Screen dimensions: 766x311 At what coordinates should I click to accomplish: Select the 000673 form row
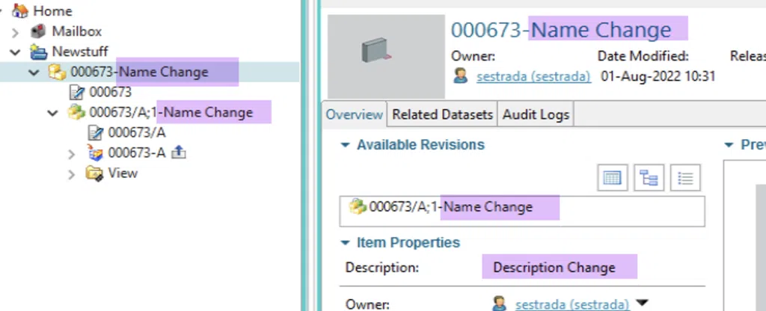(x=111, y=92)
